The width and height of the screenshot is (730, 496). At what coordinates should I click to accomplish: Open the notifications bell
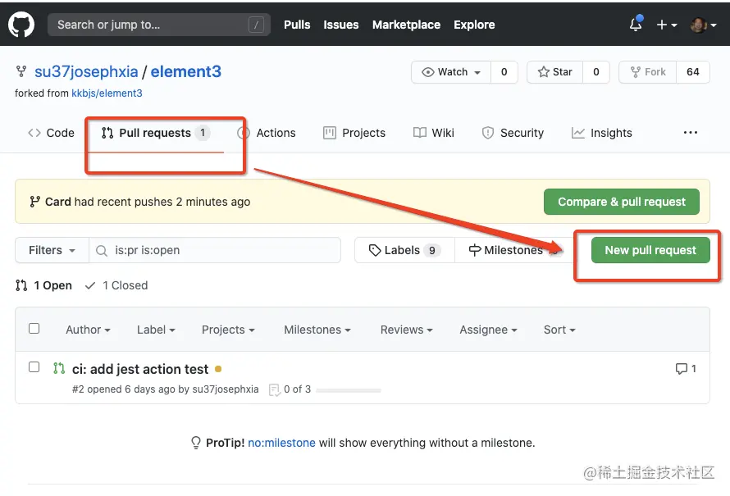click(x=636, y=25)
